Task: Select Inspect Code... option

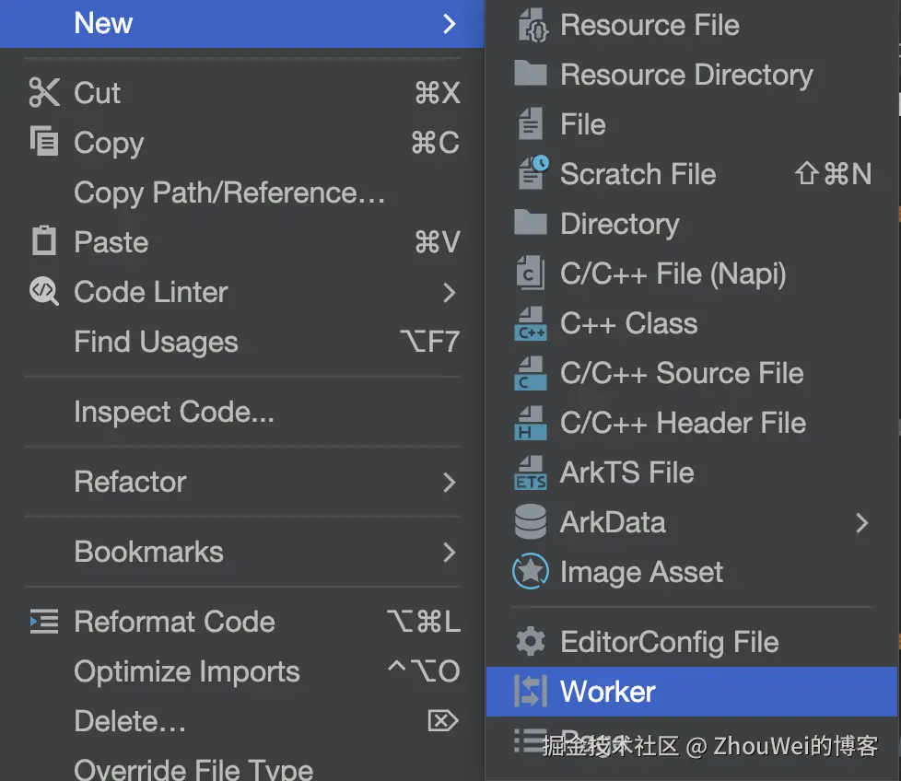Action: (x=173, y=412)
